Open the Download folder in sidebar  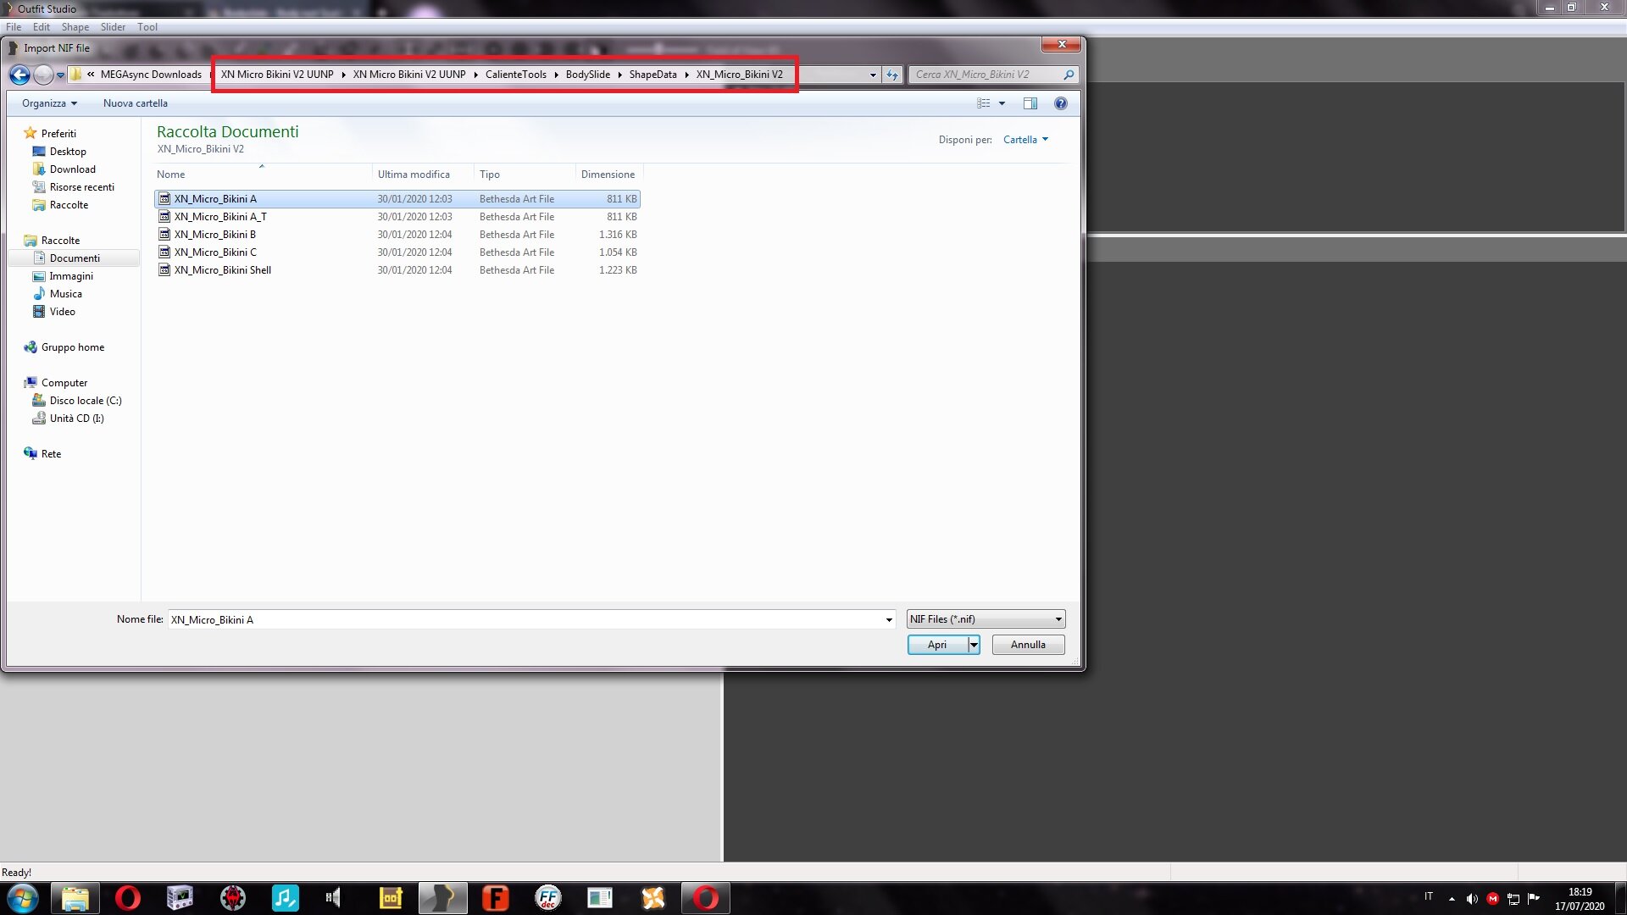pos(64,169)
